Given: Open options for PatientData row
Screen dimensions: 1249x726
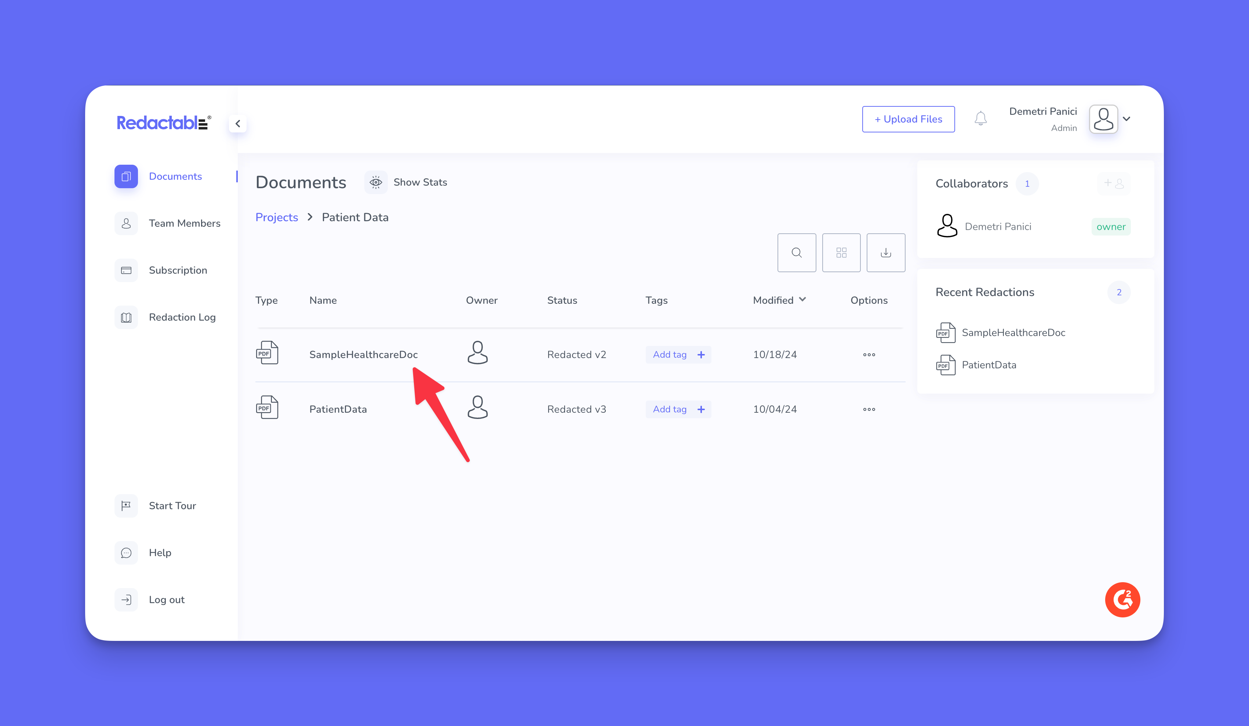Looking at the screenshot, I should (x=869, y=409).
